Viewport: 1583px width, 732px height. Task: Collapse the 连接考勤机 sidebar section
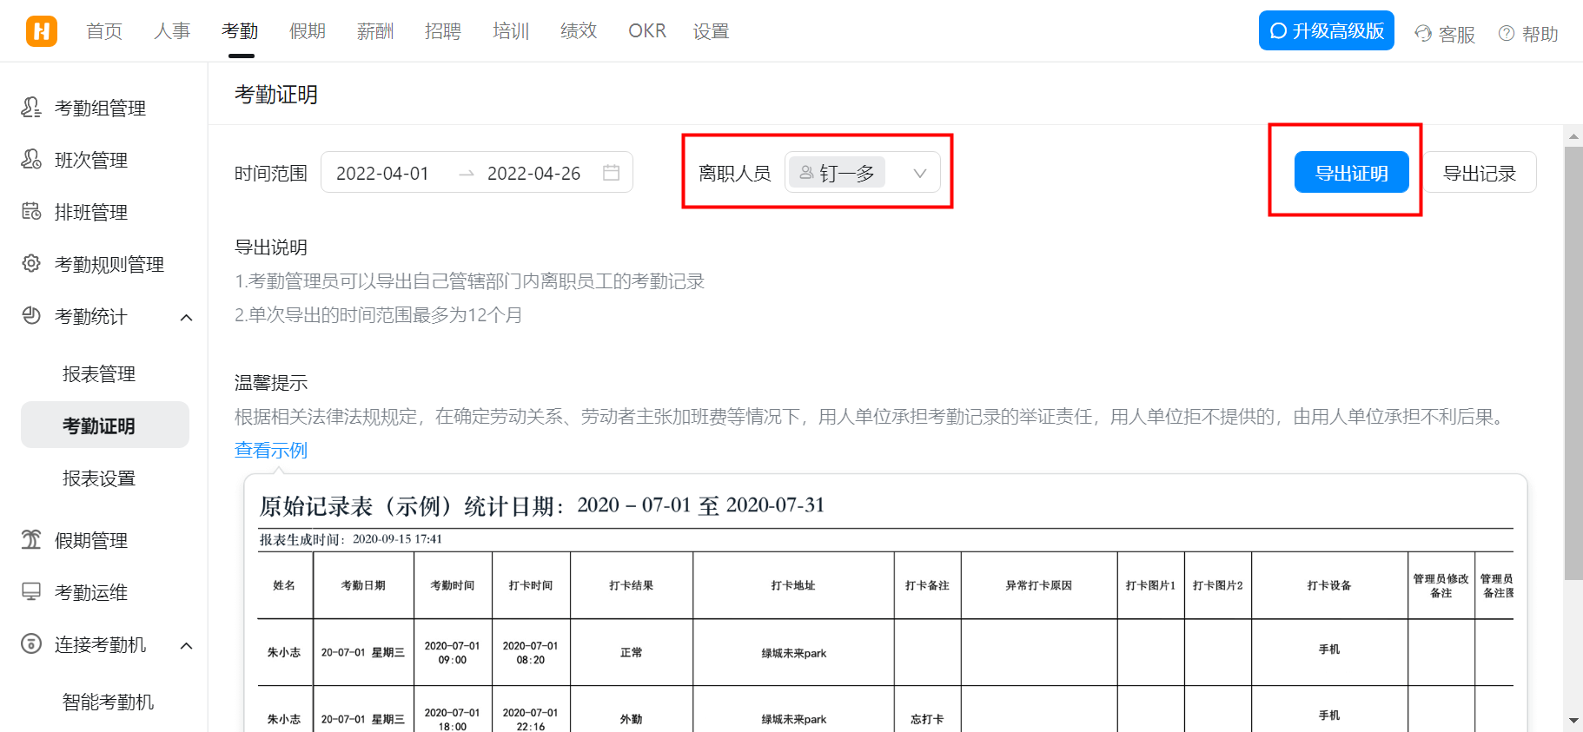[x=186, y=645]
